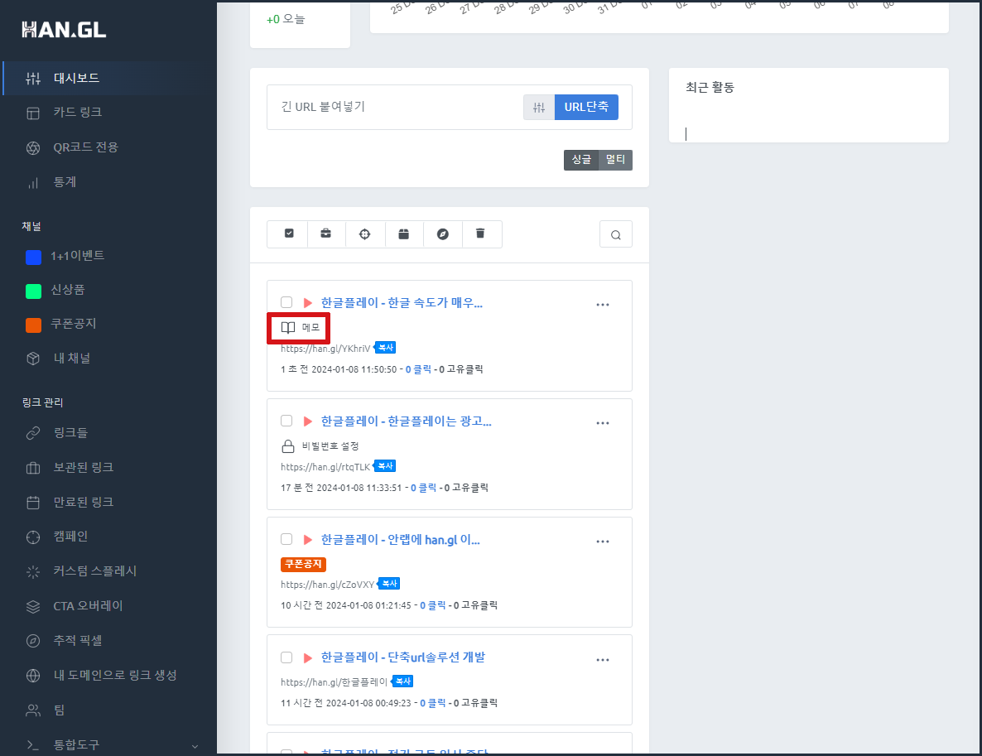Image resolution: width=982 pixels, height=756 pixels.
Task: Expand the 통합도구 menu chevron
Action: coord(195,746)
